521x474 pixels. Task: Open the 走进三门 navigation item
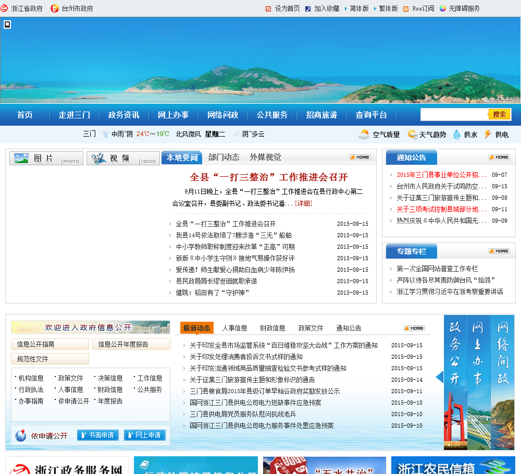(x=74, y=115)
